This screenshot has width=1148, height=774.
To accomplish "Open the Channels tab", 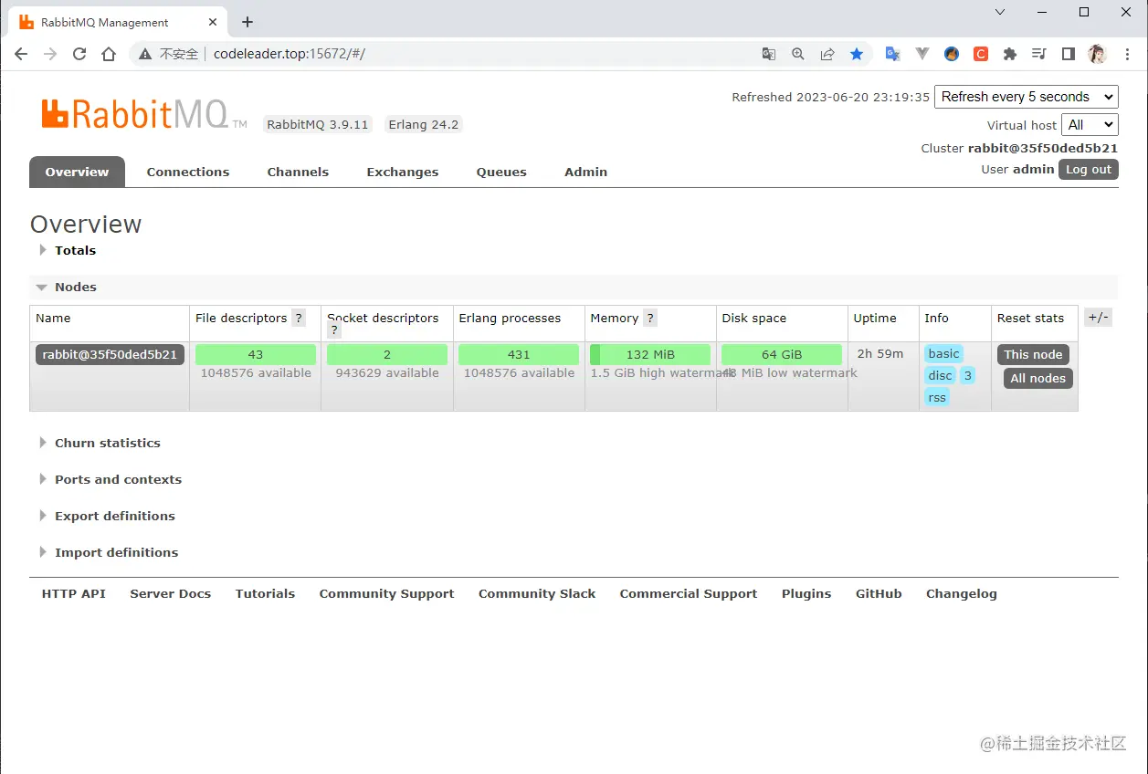I will pyautogui.click(x=298, y=172).
